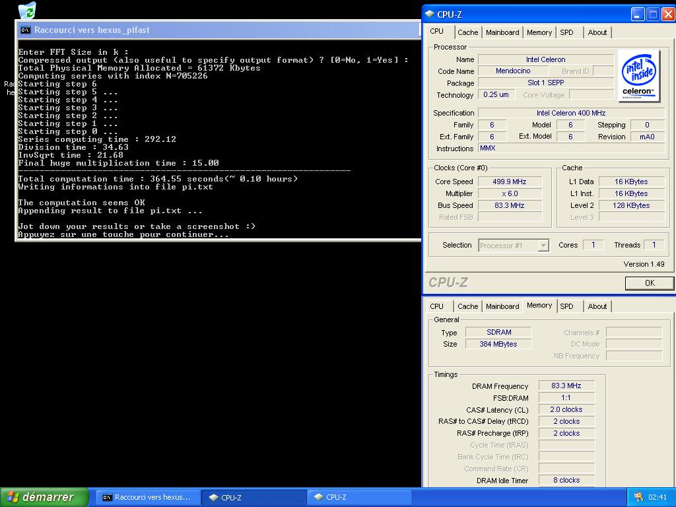Click the system tray icon beside the clock
676x507 pixels.
pyautogui.click(x=638, y=497)
